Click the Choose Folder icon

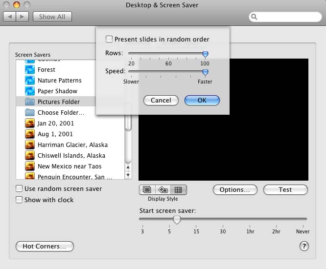coord(30,113)
